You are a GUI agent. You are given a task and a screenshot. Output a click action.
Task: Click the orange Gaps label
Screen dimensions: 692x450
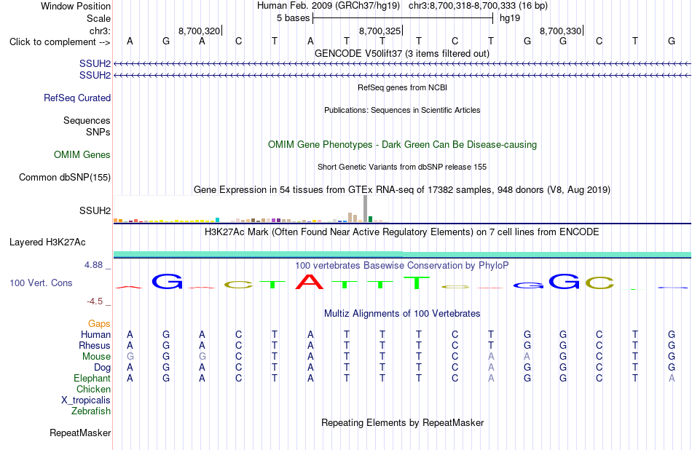click(x=99, y=324)
